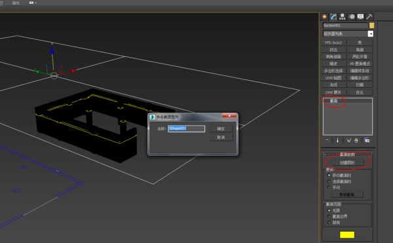Apply the 法线 modifier button
This screenshot has width=393, height=243.
coord(333,85)
